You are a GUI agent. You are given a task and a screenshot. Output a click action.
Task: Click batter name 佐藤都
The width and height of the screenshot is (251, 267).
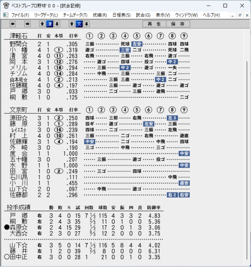(18, 195)
